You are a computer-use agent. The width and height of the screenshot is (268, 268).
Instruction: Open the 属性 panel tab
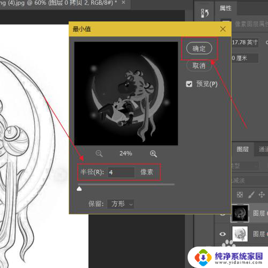(226, 8)
